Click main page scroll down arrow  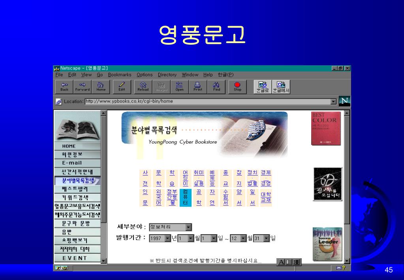click(347, 261)
